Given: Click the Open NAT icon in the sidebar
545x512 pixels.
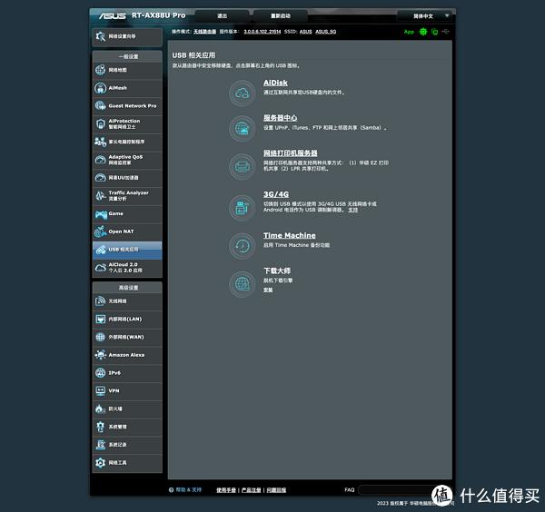Looking at the screenshot, I should pos(101,231).
